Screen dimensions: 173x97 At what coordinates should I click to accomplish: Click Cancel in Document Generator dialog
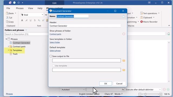click(x=119, y=84)
